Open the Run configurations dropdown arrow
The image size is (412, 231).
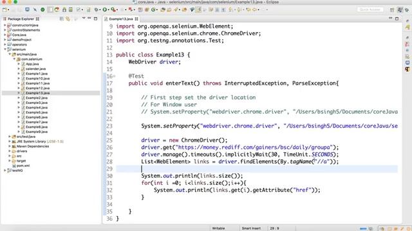109,10
